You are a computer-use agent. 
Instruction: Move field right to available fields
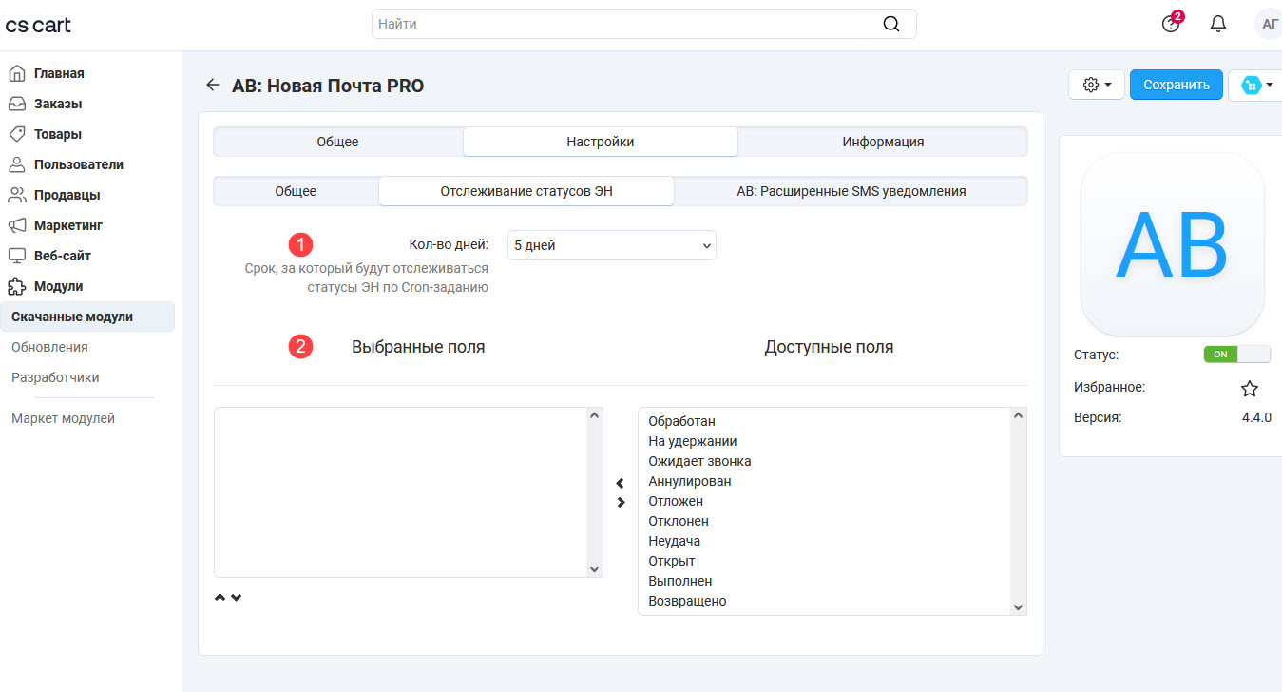621,502
